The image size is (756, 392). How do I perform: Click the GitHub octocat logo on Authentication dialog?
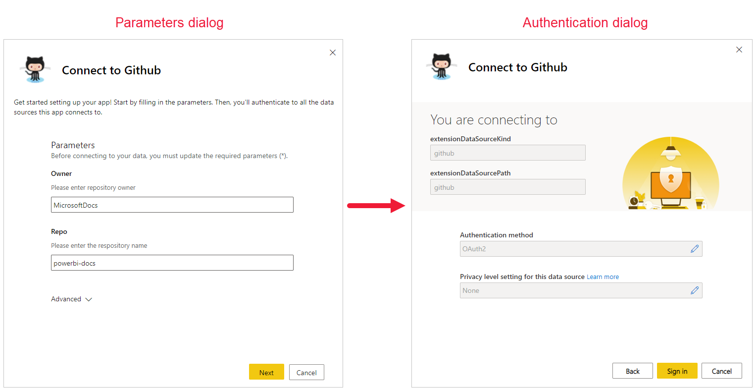pyautogui.click(x=440, y=66)
